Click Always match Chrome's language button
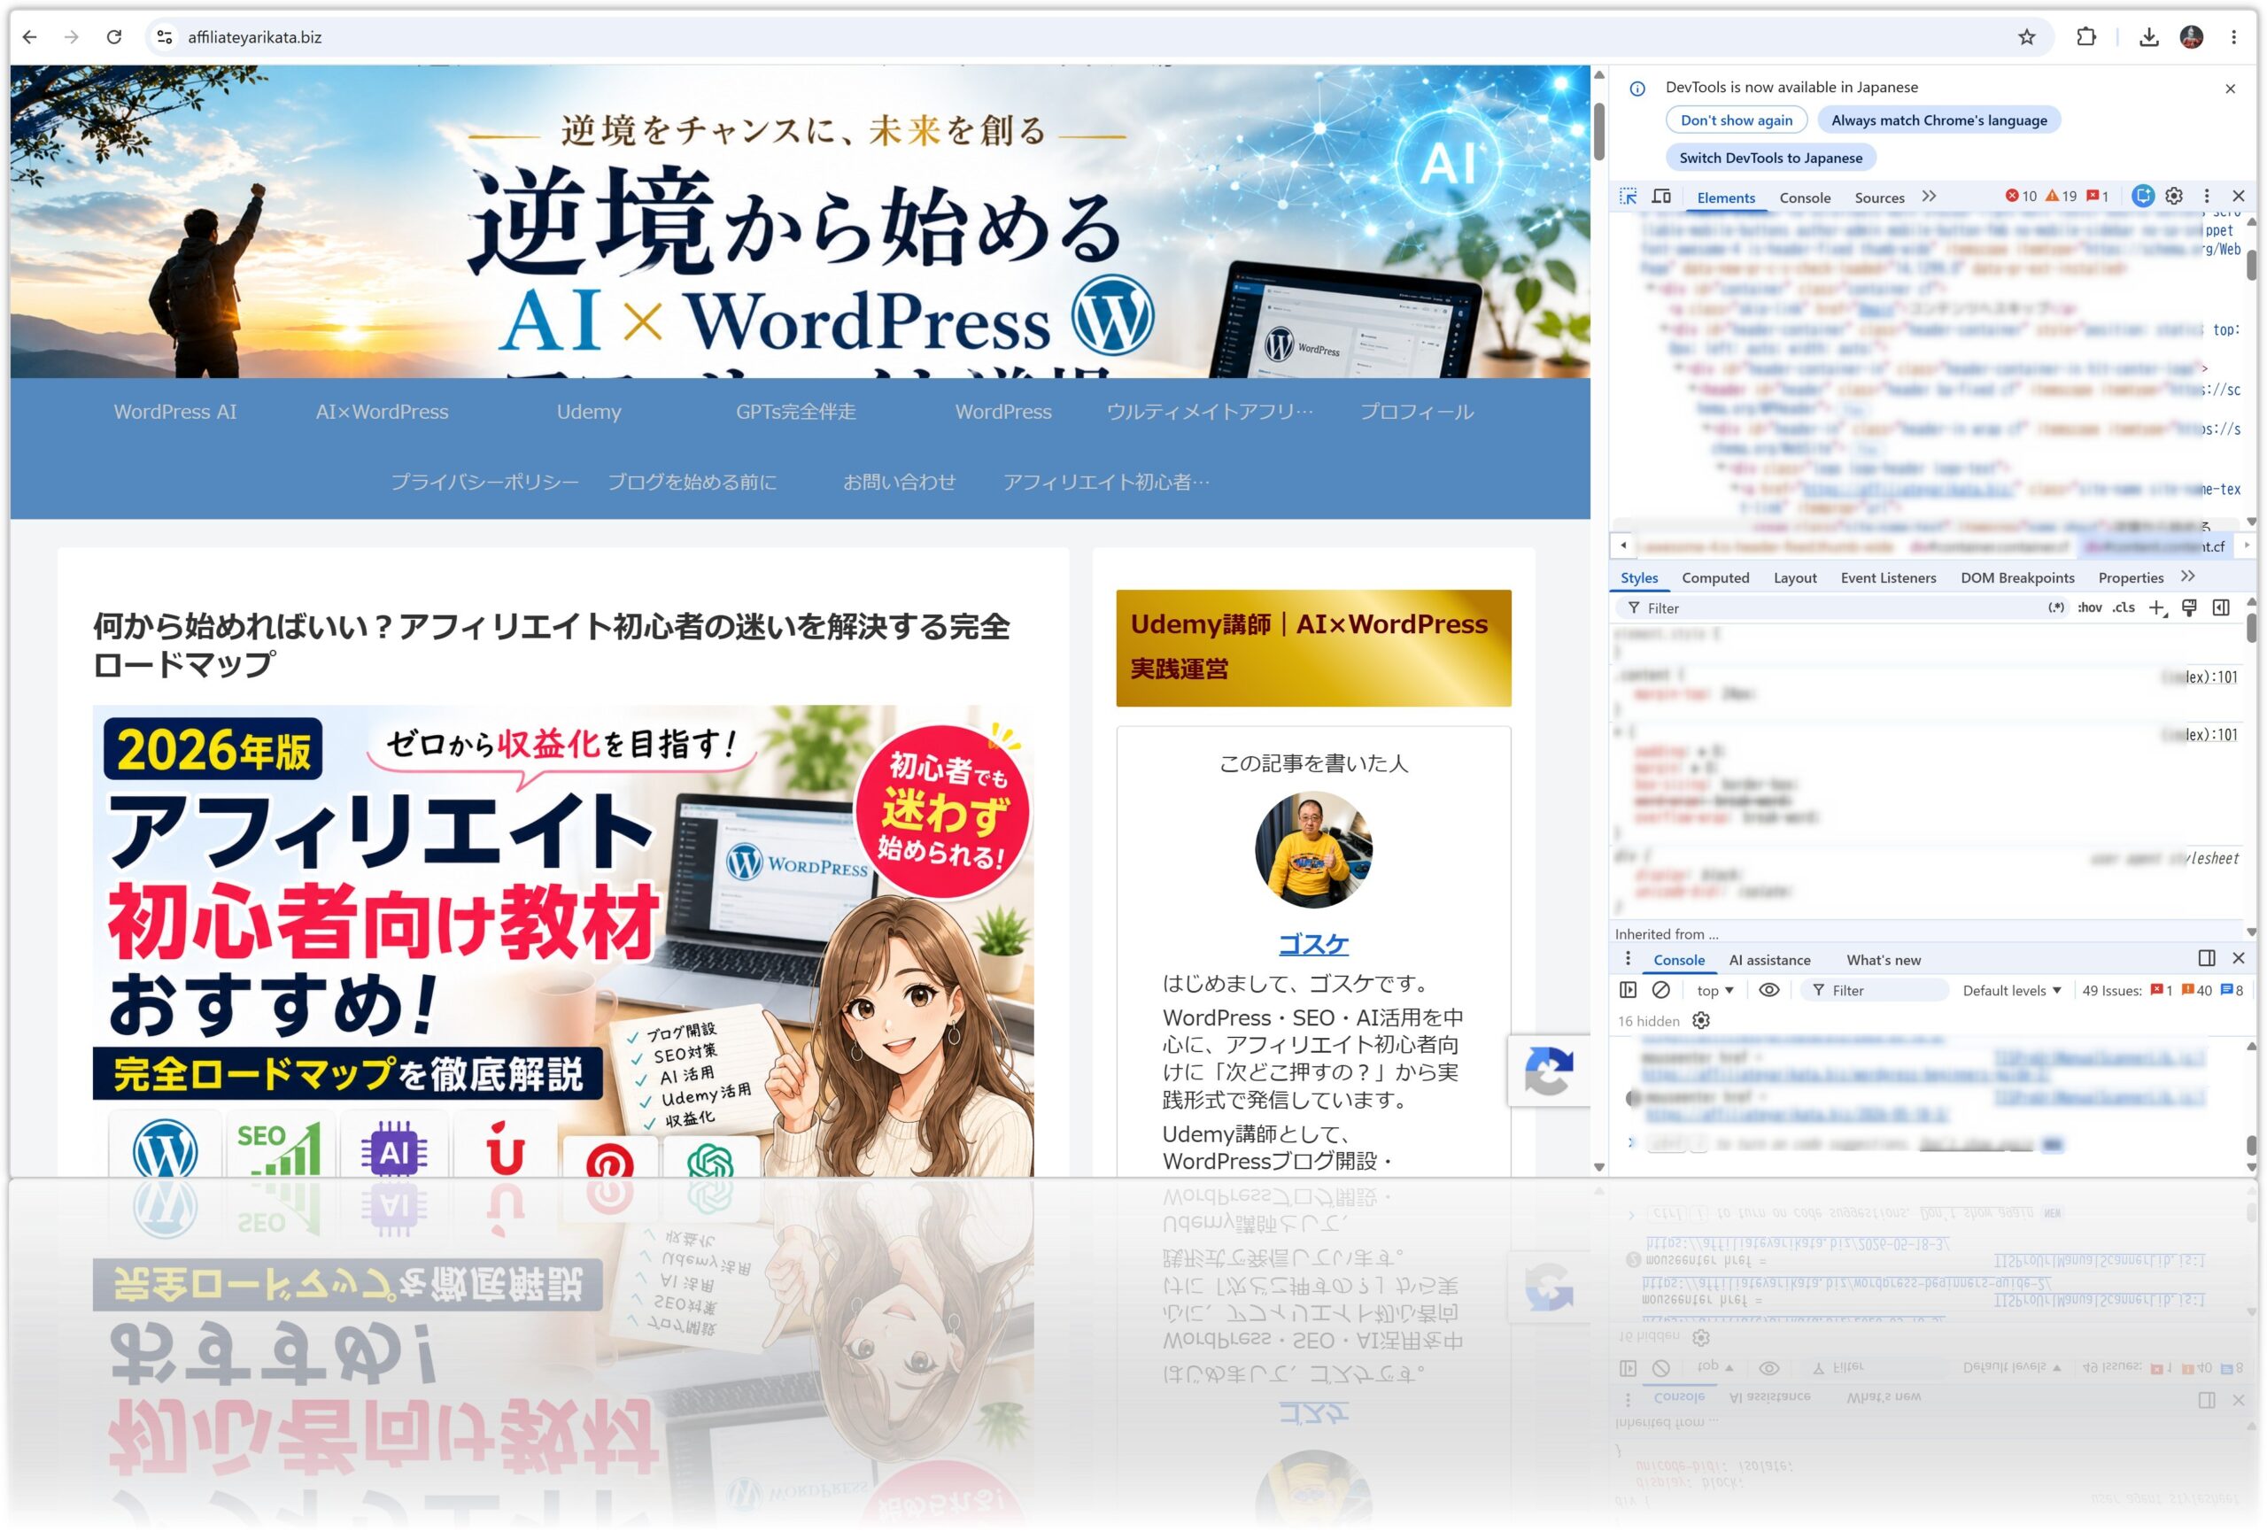The height and width of the screenshot is (1539, 2267). point(1938,120)
